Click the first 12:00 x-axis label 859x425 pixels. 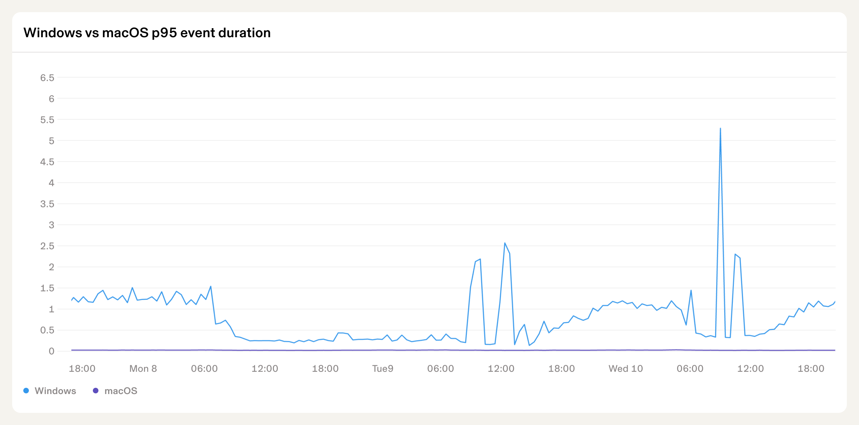tap(265, 369)
